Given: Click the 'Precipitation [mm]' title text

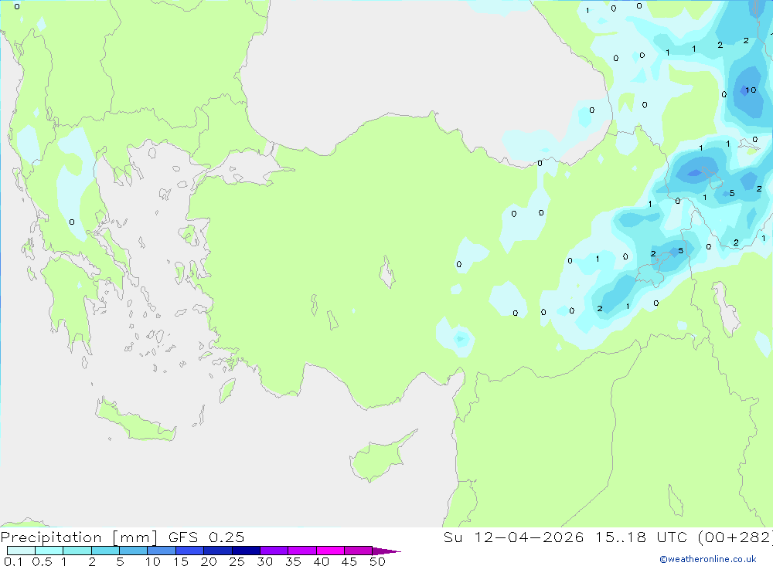Looking at the screenshot, I should (79, 537).
